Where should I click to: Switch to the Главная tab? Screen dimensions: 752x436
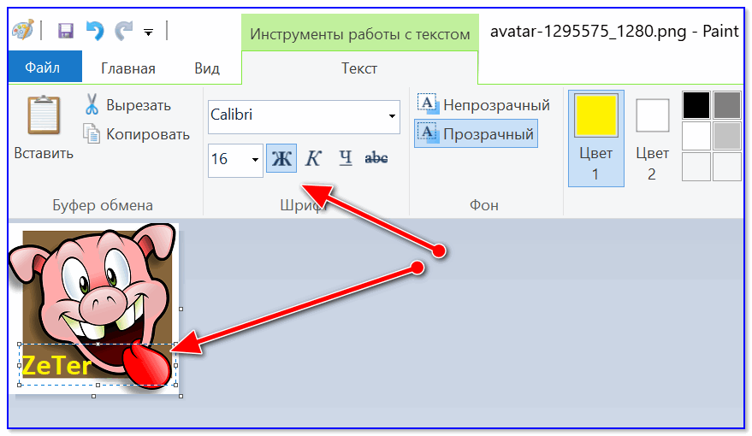point(128,68)
